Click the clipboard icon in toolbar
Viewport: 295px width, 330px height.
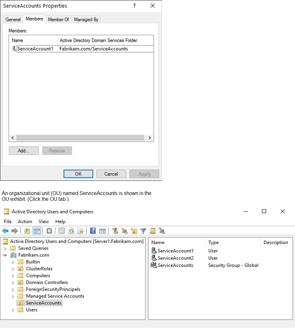(x=49, y=231)
